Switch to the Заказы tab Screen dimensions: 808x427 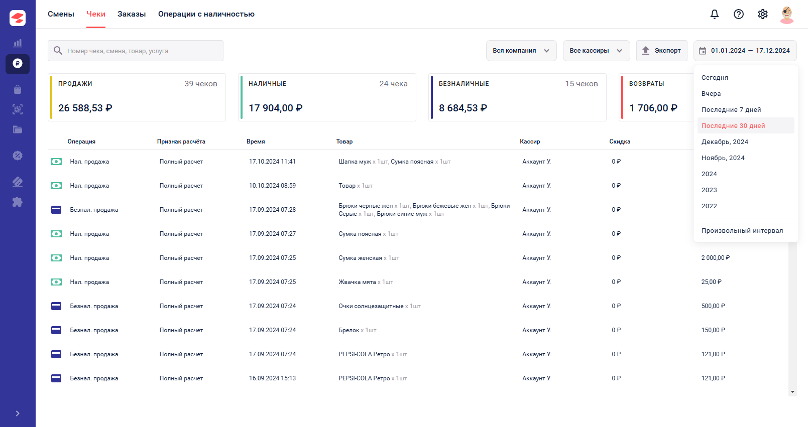tap(132, 14)
